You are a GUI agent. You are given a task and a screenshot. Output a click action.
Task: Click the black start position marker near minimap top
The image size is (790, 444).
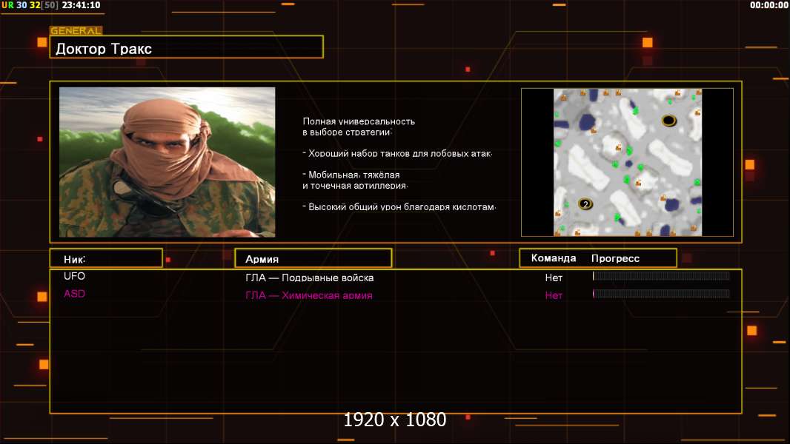point(668,121)
